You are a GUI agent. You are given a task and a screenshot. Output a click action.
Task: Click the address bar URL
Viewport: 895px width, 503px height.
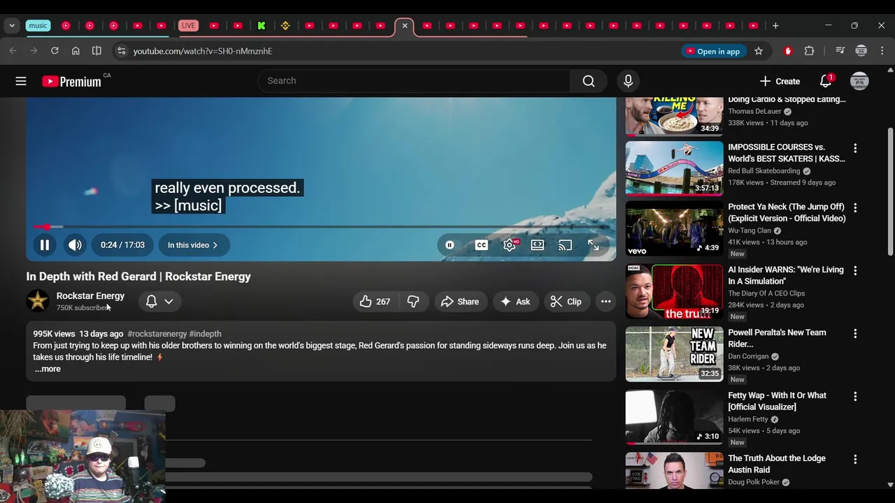203,51
